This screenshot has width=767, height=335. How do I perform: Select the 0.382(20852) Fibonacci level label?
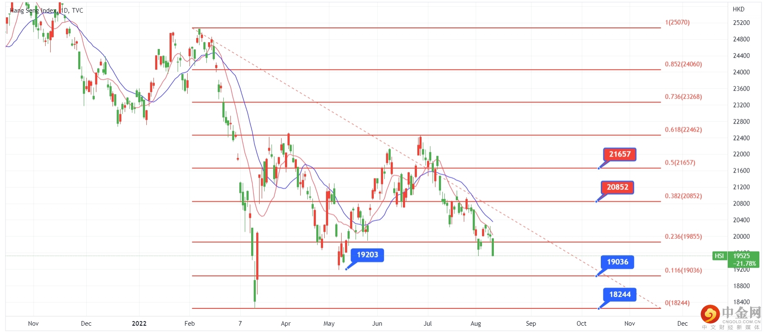coord(683,196)
